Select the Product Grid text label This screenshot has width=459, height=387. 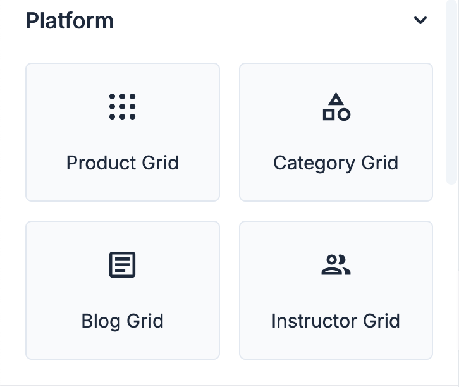pyautogui.click(x=122, y=163)
